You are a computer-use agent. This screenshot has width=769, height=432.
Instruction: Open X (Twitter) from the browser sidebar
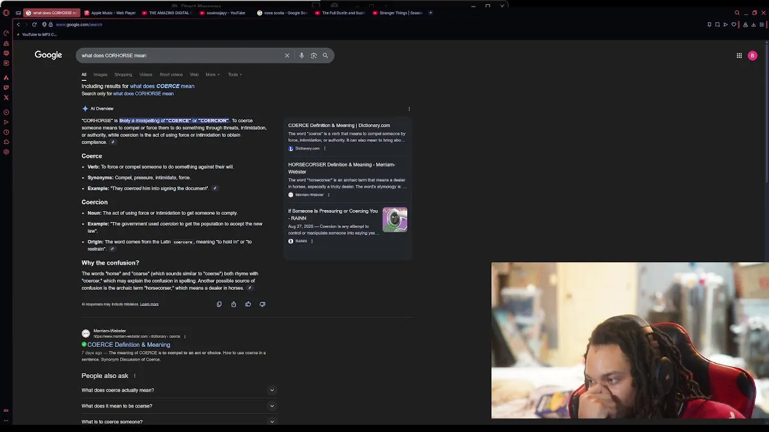coord(6,97)
